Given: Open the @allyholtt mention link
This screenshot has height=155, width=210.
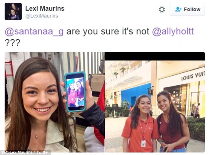Looking at the screenshot, I should coord(173,31).
